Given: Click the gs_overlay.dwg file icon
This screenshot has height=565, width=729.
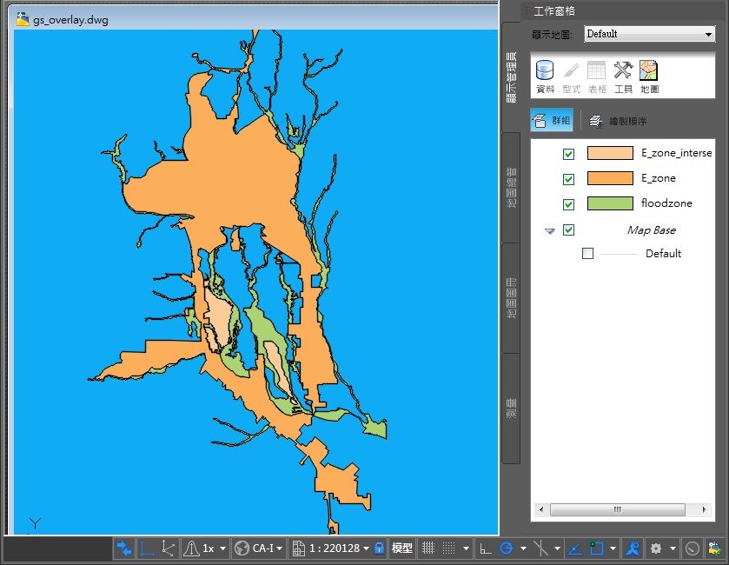Looking at the screenshot, I should click(23, 18).
